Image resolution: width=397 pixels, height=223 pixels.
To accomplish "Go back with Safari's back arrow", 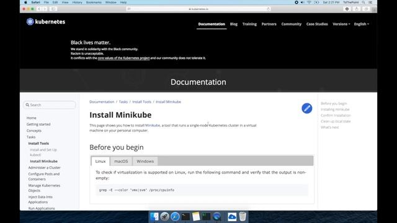I will (39, 9).
